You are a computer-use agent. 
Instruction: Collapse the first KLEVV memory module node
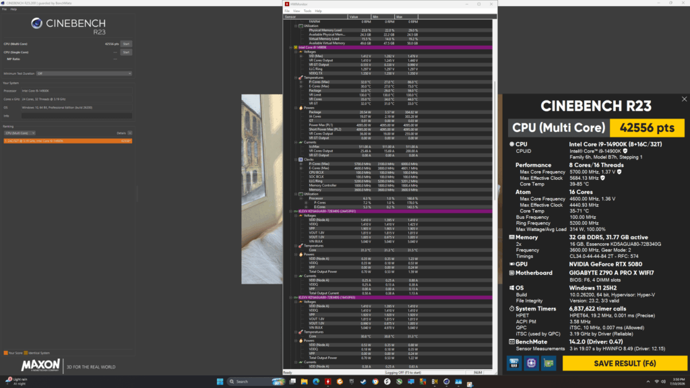coord(290,211)
